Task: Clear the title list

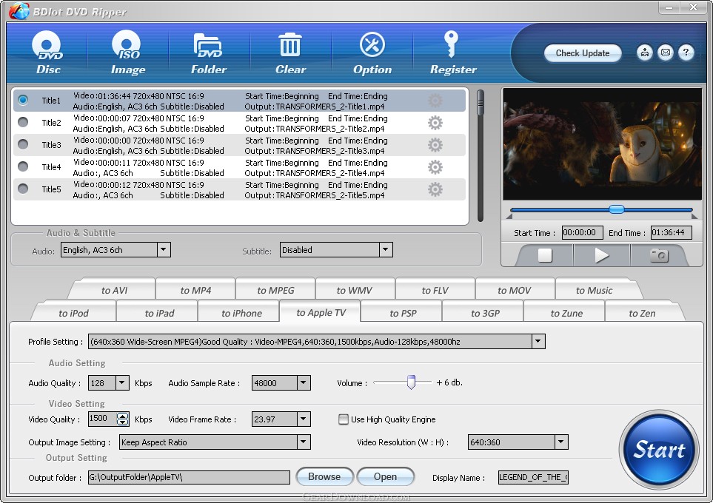Action: coord(290,53)
